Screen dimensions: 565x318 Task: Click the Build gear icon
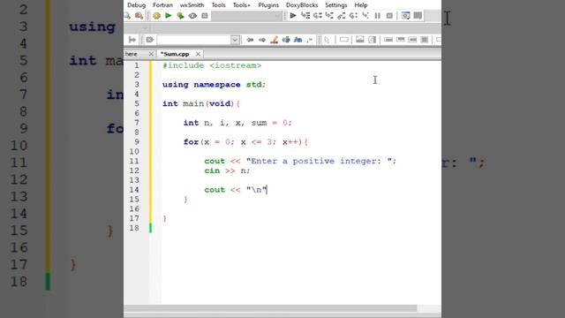click(x=156, y=16)
